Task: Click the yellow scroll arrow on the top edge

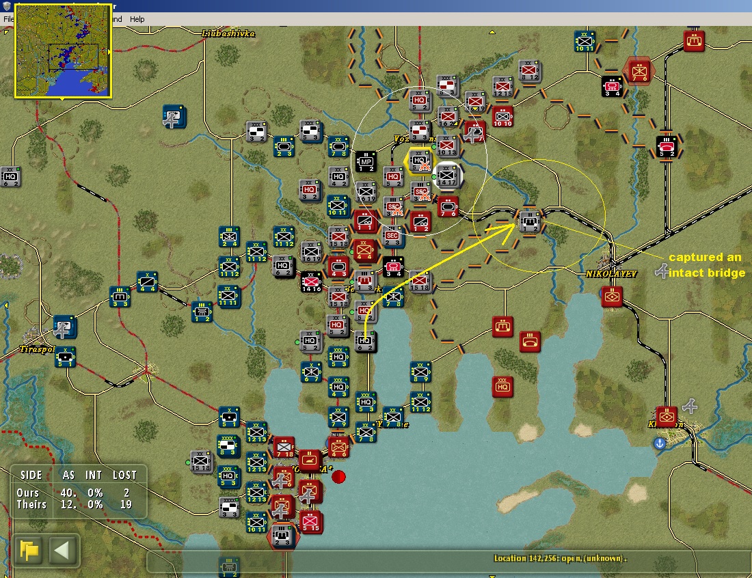Action: pos(492,32)
